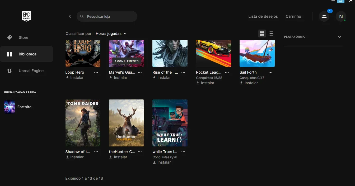
Task: Click the Biblioteca grid icon
Action: pos(10,54)
